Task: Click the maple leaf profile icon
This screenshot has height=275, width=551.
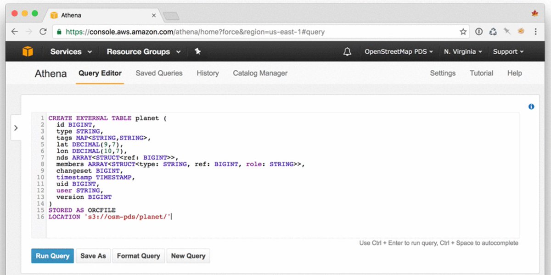Action: [x=535, y=14]
